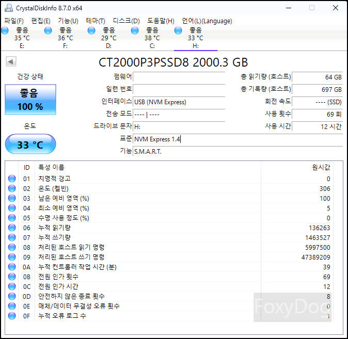Select the raw value 47389209

(316, 257)
